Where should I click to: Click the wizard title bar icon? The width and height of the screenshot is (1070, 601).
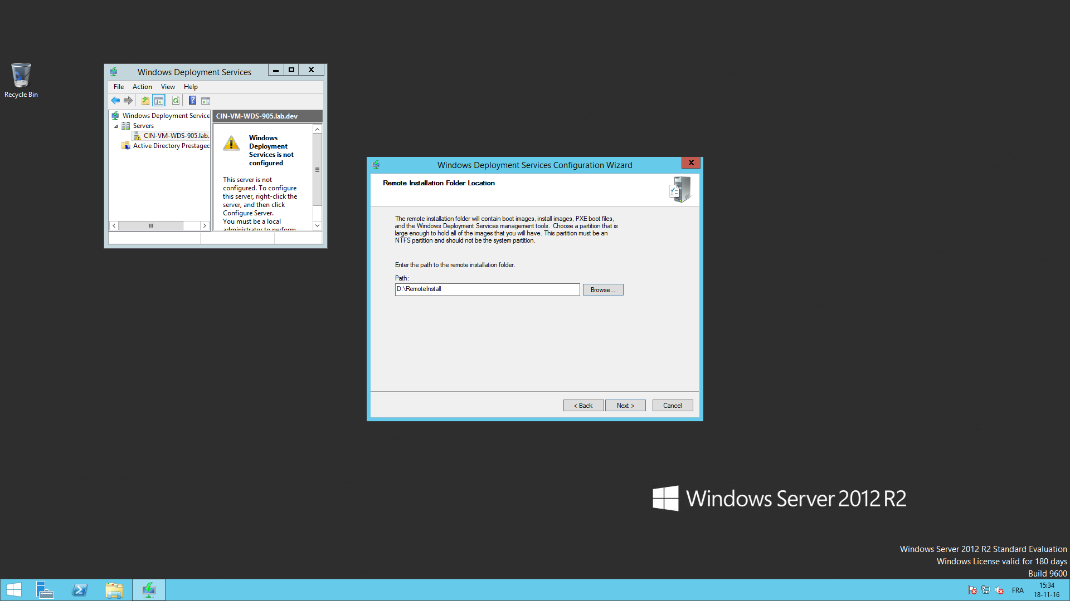[x=376, y=165]
